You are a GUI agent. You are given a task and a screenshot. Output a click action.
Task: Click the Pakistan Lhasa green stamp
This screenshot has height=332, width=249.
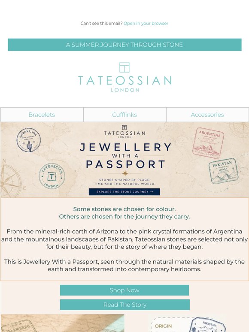(224, 171)
